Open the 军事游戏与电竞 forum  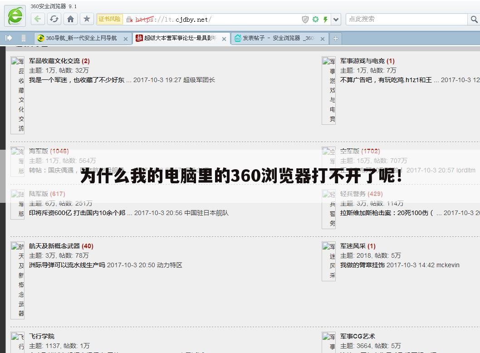362,61
